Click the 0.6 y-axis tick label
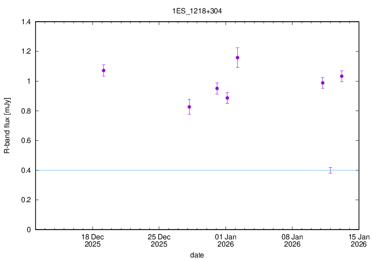 [x=25, y=140]
